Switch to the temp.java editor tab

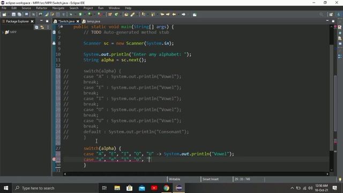click(x=92, y=21)
